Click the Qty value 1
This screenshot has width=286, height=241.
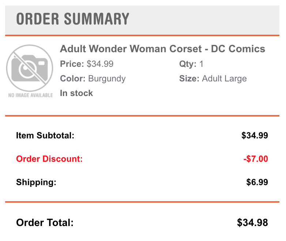click(x=201, y=64)
